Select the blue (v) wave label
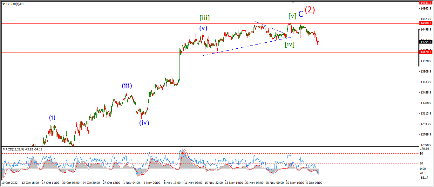Image resolution: width=434 pixels, height=187 pixels. (x=203, y=28)
